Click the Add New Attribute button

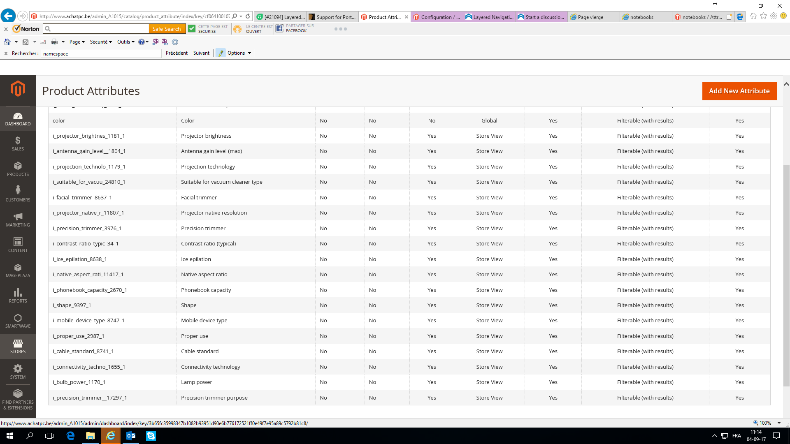coord(739,91)
